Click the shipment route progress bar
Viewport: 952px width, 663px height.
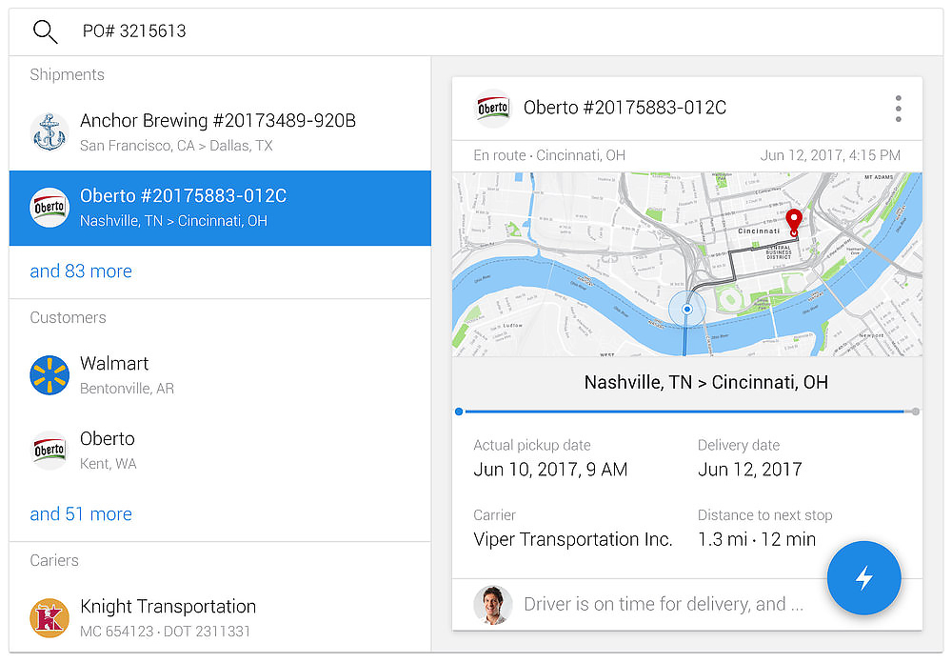[x=686, y=412]
